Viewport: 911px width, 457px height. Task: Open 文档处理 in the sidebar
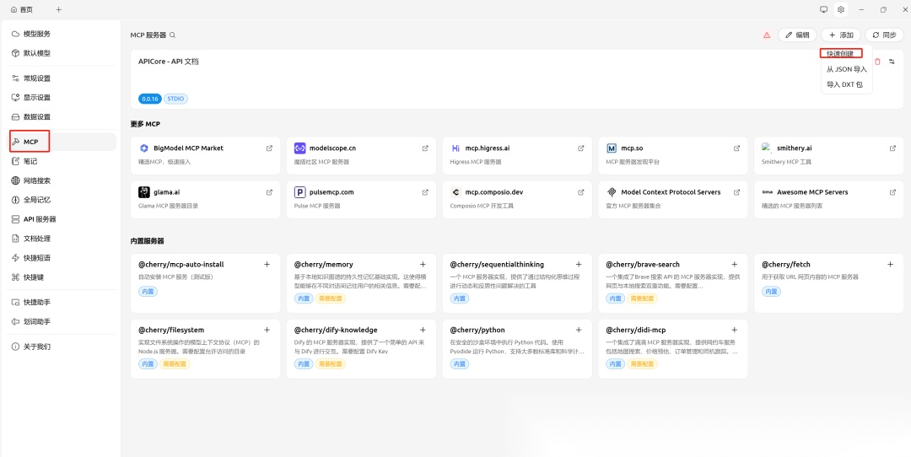62,239
